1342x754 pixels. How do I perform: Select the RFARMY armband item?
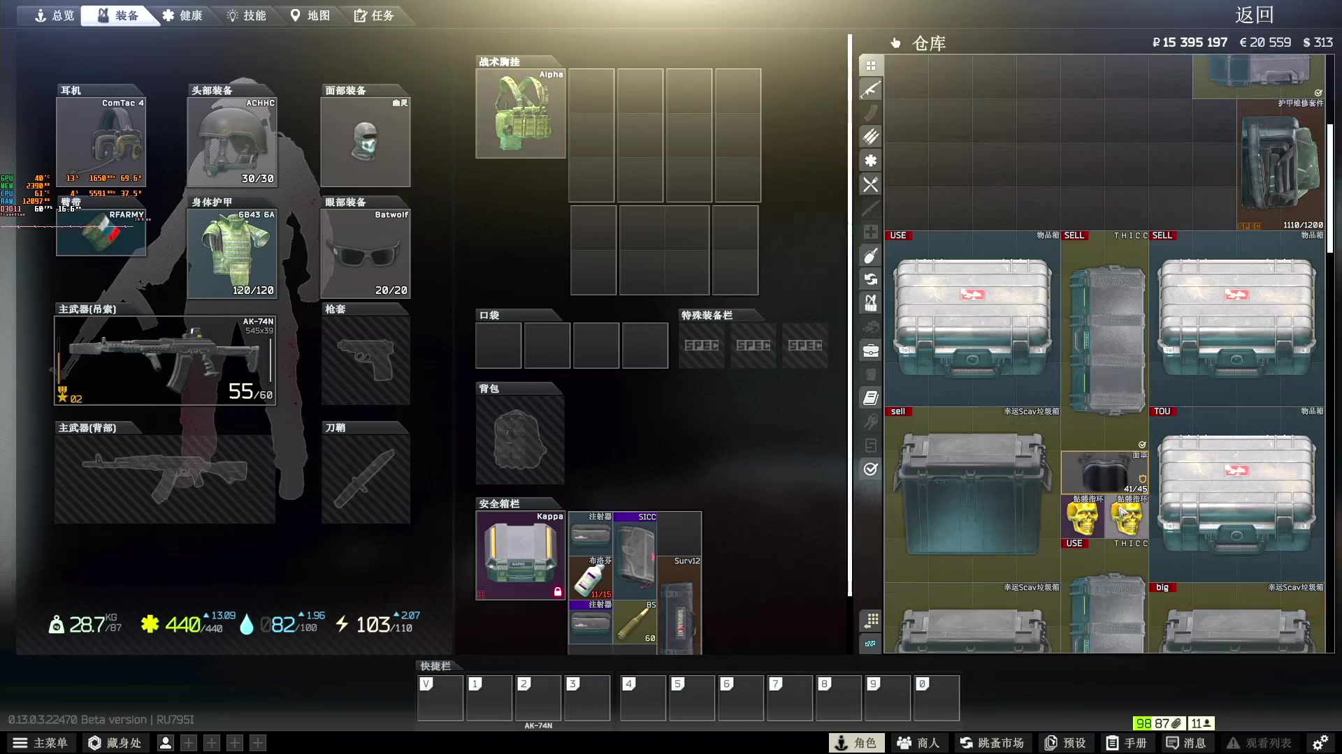(x=101, y=232)
